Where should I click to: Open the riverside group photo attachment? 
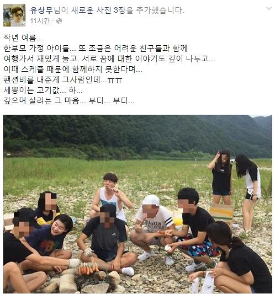(x=137, y=204)
